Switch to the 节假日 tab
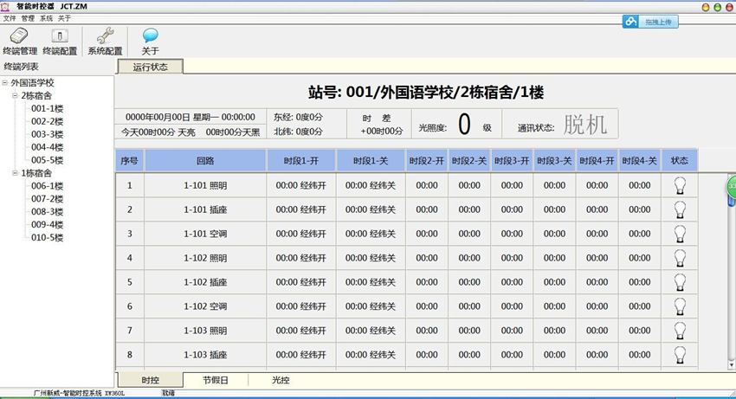736x399 pixels. 215,380
